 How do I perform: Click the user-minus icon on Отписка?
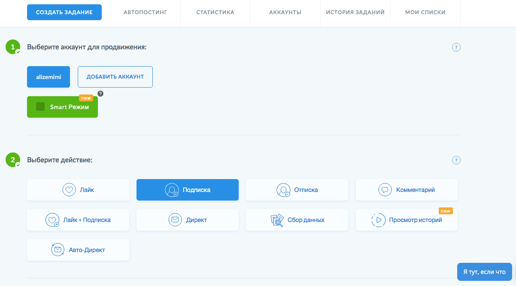[x=283, y=190]
